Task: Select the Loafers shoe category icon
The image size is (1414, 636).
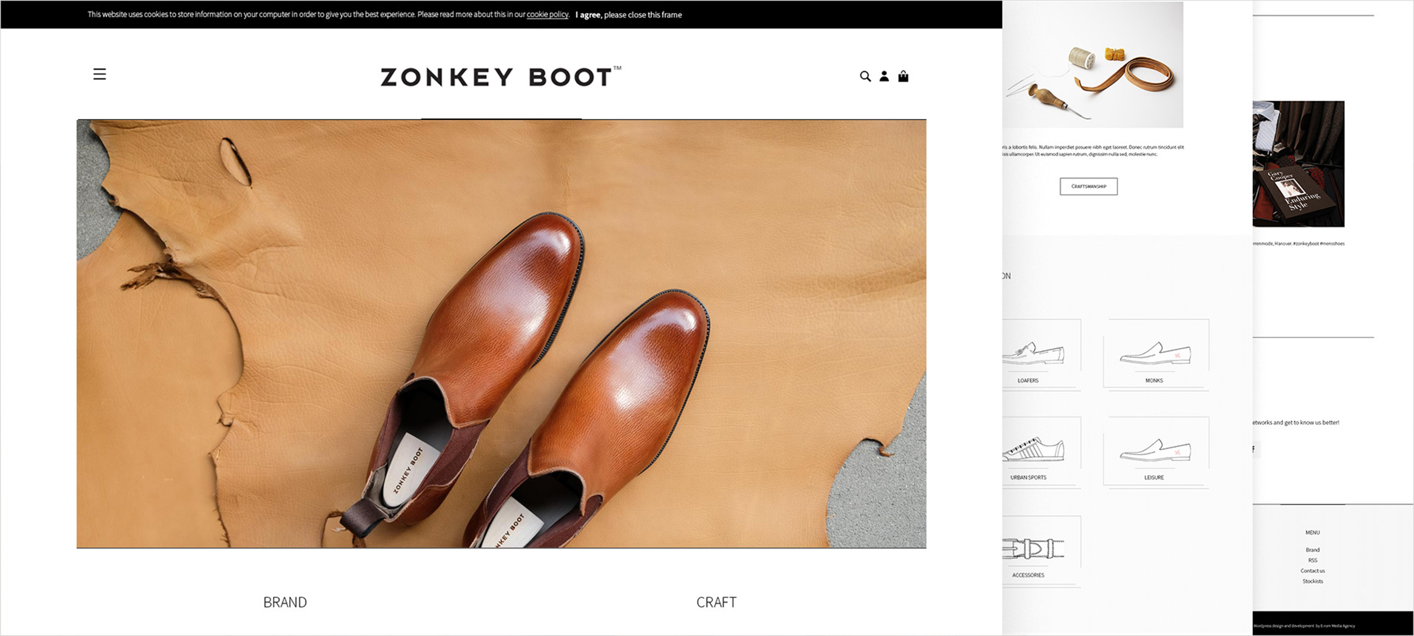Action: click(1034, 353)
